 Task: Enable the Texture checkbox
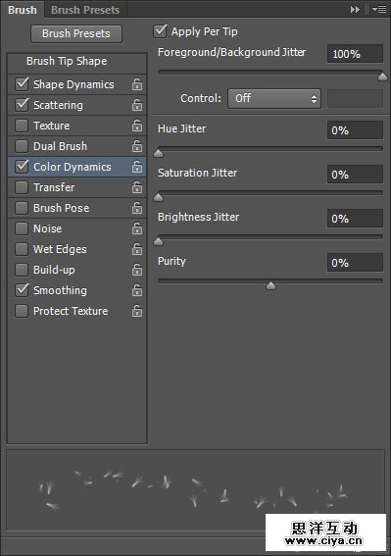pos(22,126)
